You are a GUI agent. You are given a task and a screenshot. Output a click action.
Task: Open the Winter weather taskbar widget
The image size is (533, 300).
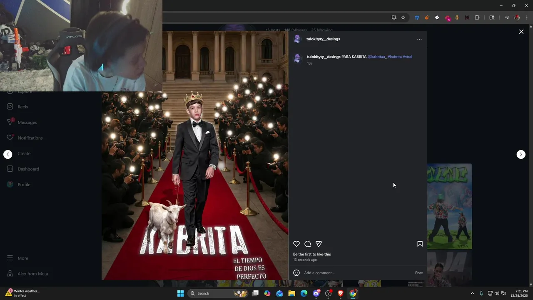tap(23, 293)
